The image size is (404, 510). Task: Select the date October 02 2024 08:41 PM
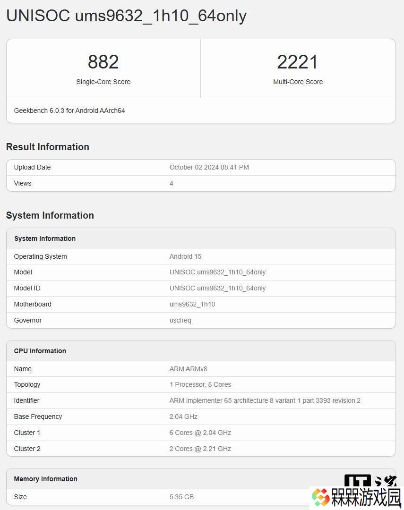tap(209, 167)
